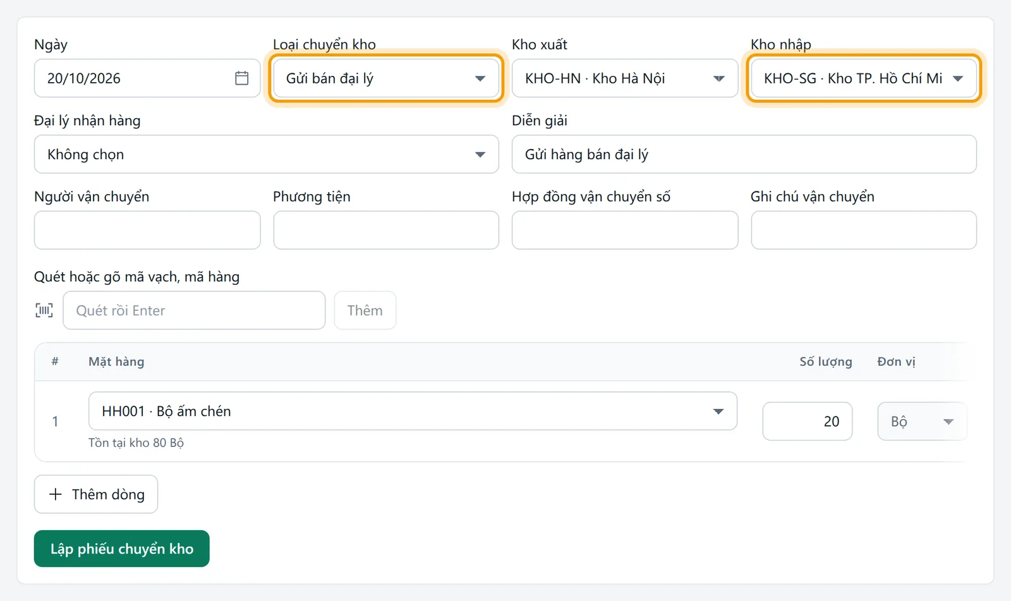This screenshot has width=1011, height=601.
Task: Click the Hợp đồng vận chuyển số label
Action: point(591,197)
